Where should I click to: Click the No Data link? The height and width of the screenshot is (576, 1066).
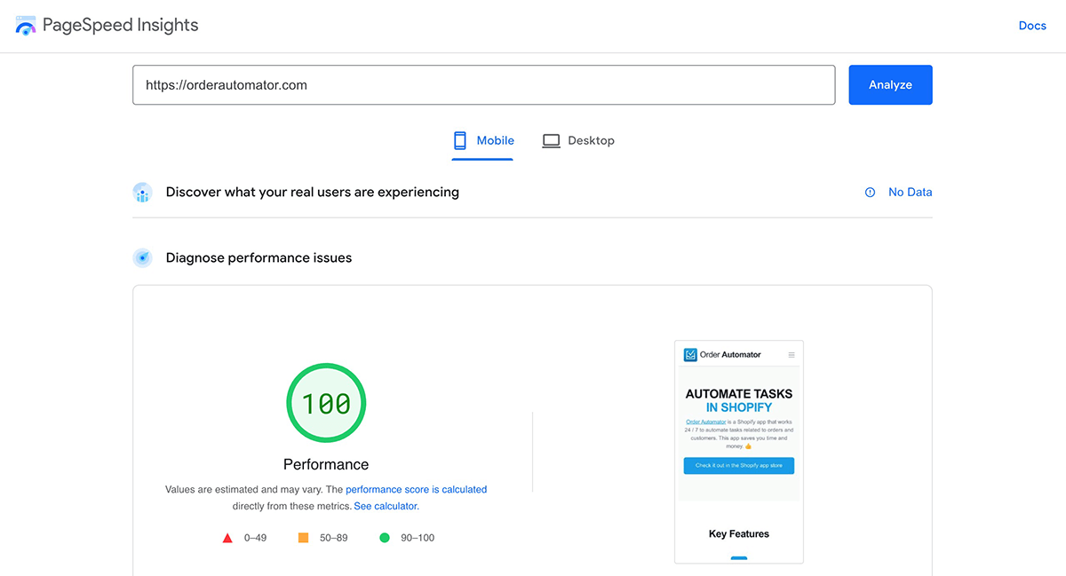(910, 193)
